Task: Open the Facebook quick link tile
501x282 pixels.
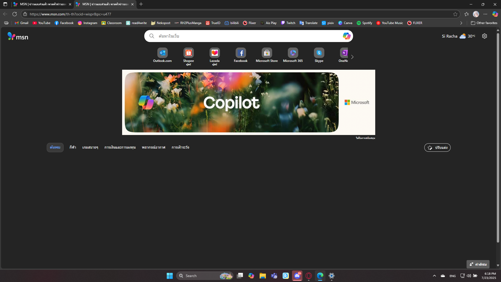Action: 241,55
